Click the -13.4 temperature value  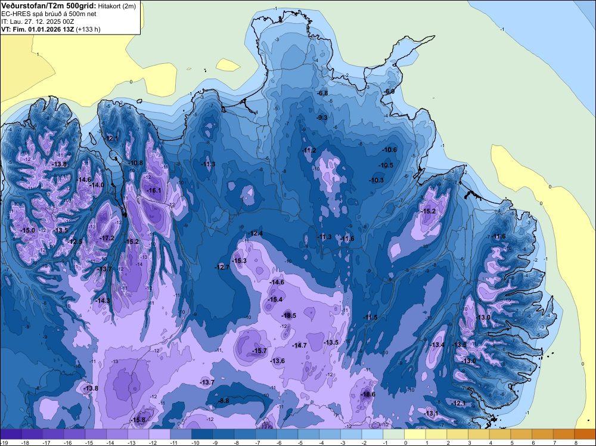tap(437, 345)
